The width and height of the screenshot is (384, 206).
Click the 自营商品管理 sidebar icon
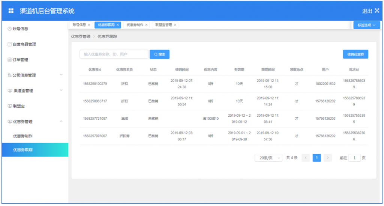9,44
